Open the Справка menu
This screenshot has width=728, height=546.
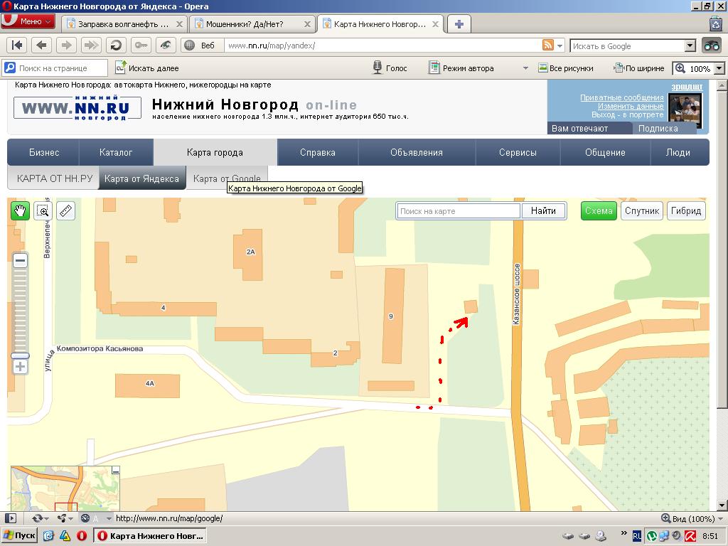pos(318,152)
